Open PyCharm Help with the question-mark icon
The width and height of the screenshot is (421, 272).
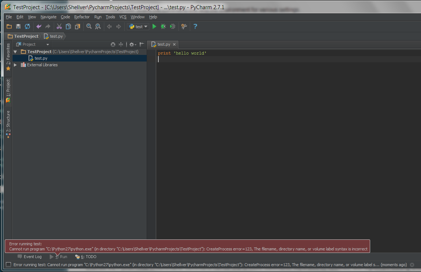195,26
